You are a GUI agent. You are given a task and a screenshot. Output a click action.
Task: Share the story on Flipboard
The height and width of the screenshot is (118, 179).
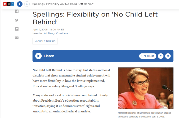[17, 29]
